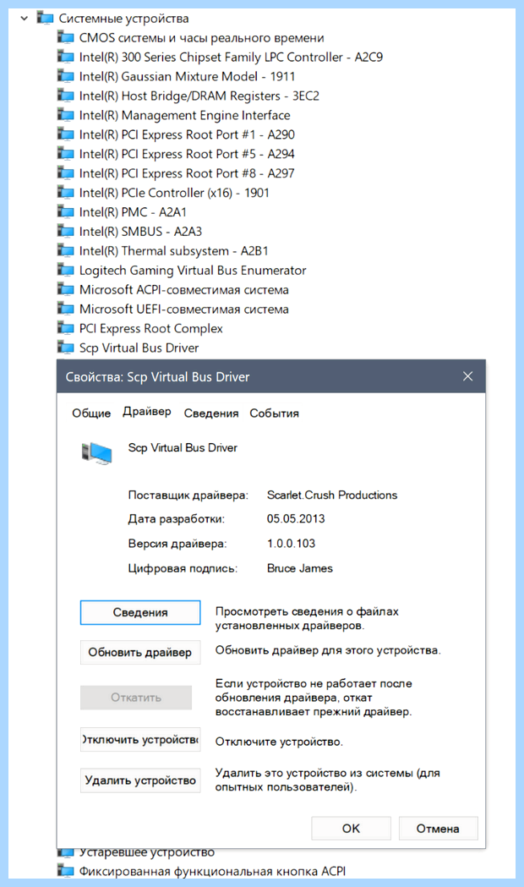Click the Сведения driver details button
The height and width of the screenshot is (887, 524).
pos(140,613)
